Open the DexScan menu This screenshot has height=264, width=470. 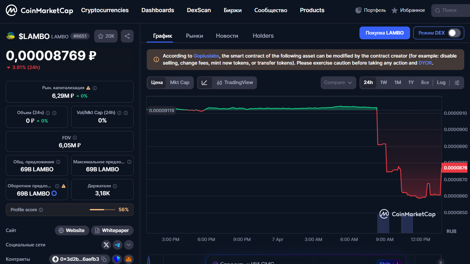(x=199, y=10)
